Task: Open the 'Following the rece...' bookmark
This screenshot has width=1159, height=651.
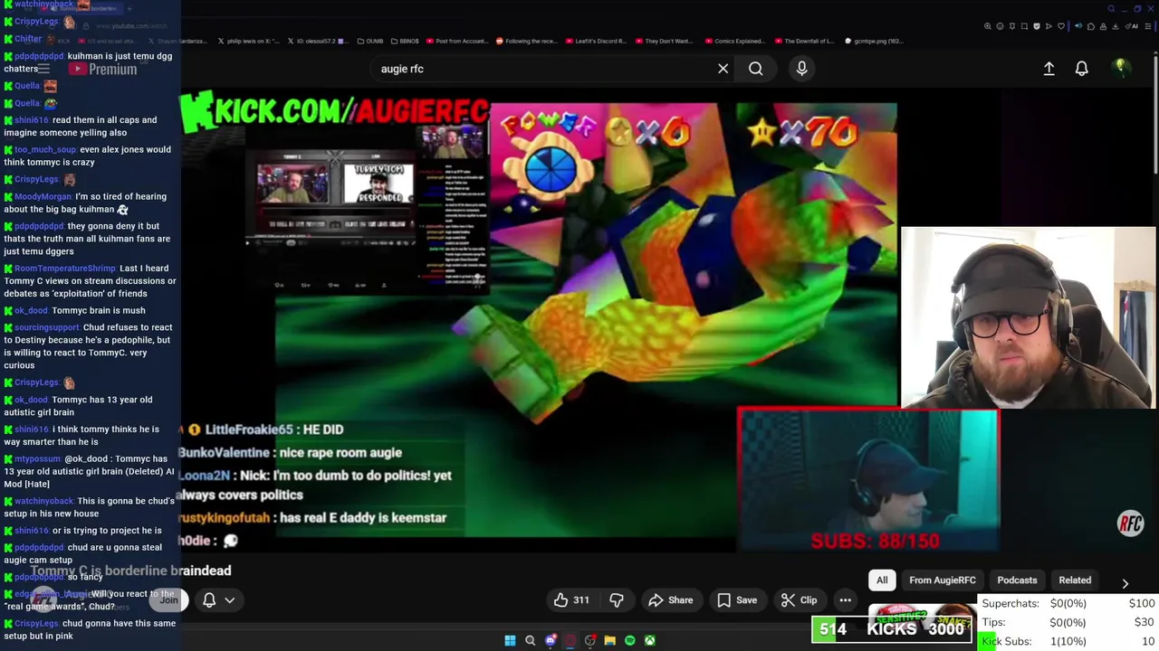Action: (x=526, y=41)
